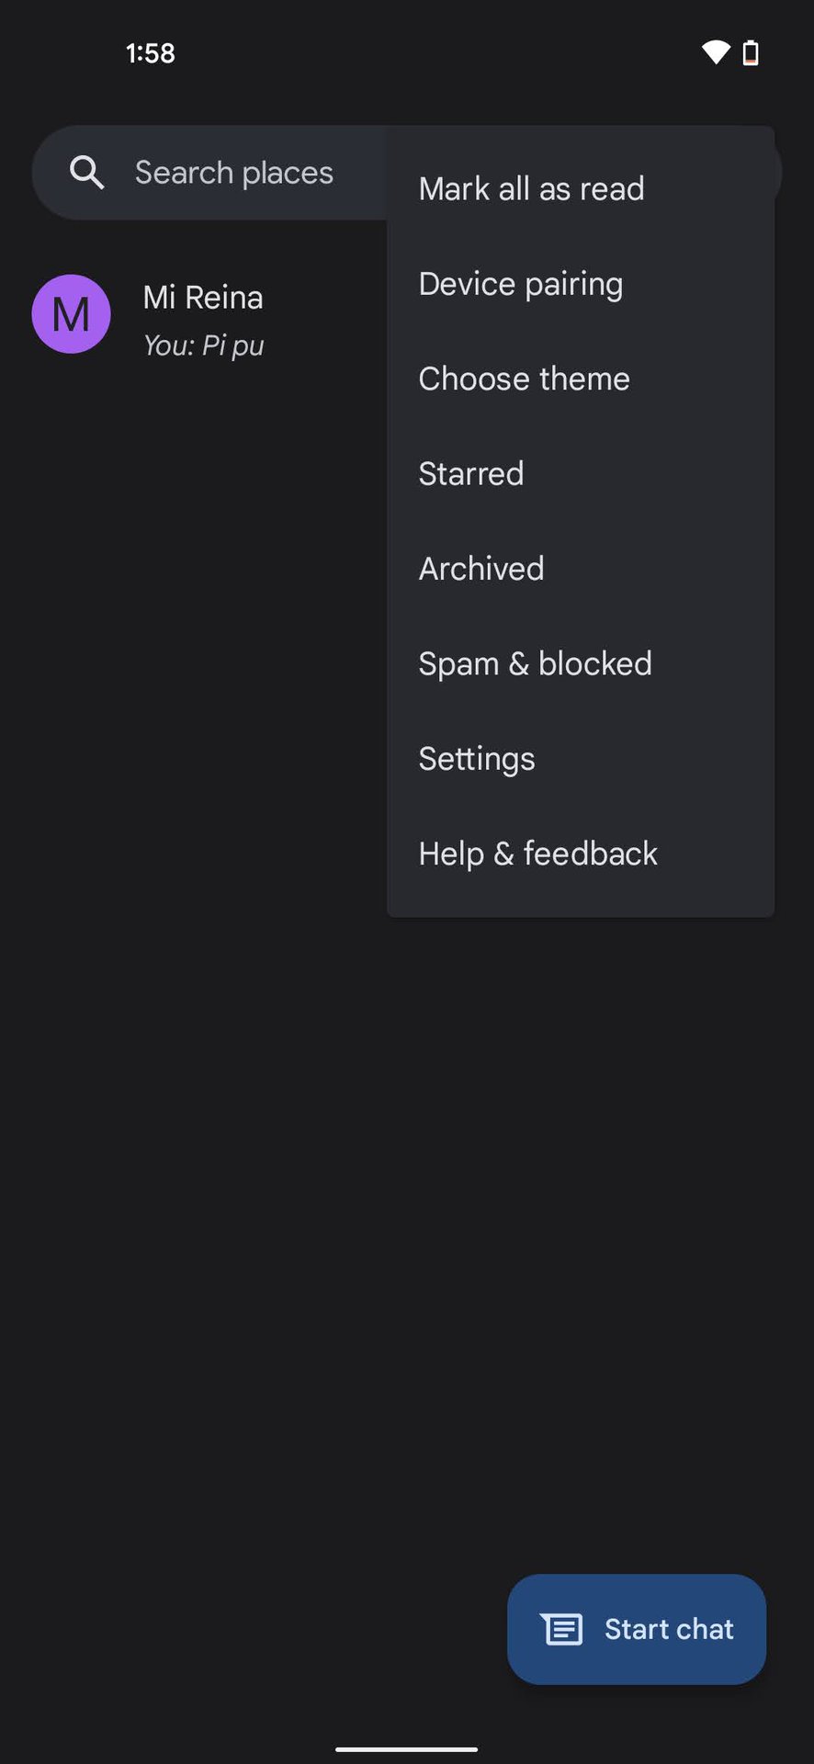Open the Mi Reina conversation name
The image size is (814, 1764).
[x=203, y=298]
